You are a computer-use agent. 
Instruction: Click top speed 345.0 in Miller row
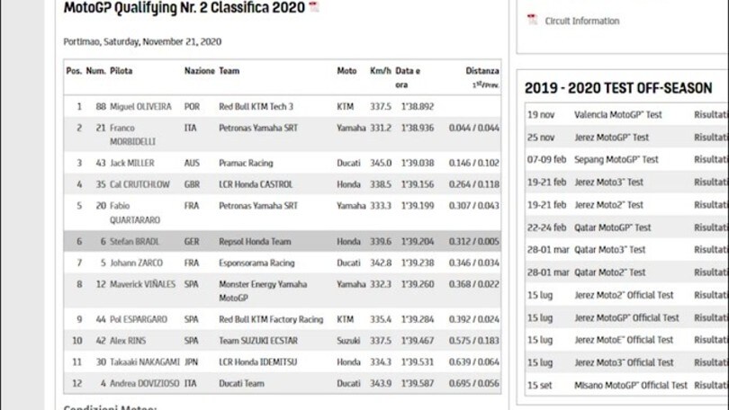click(x=381, y=163)
